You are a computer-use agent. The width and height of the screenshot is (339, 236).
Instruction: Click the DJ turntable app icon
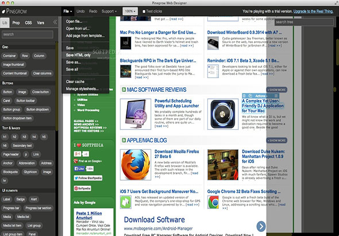click(223, 114)
